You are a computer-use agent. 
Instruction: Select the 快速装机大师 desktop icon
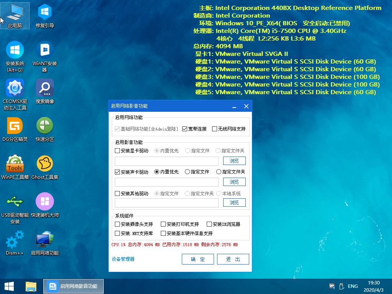point(45,205)
